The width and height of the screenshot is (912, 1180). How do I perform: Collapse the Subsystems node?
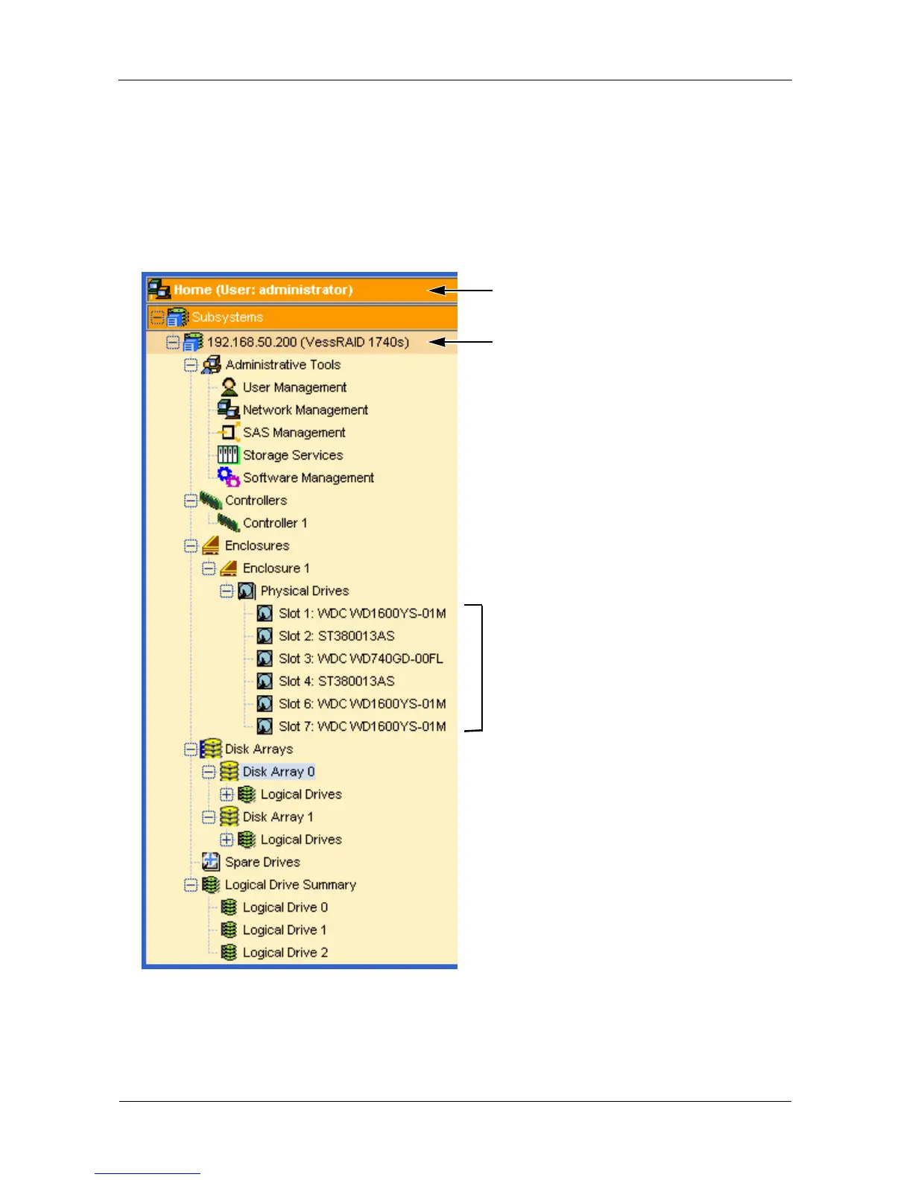pos(157,318)
